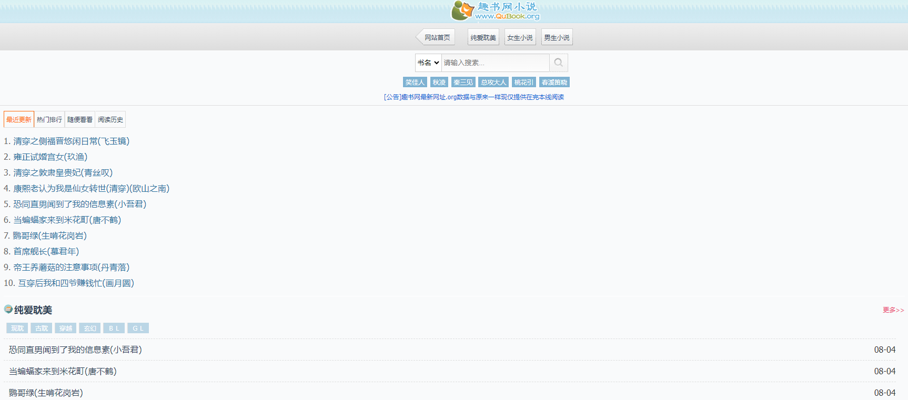Open novel 雍正试婚宫女(玖渔) in list

coord(50,157)
